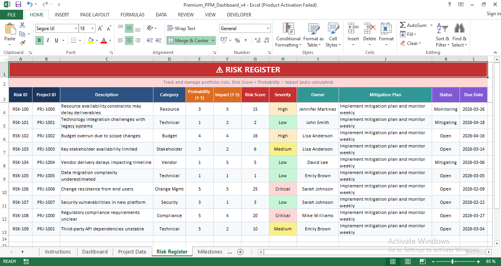501x266 pixels.
Task: Click the Sign in link
Action: pyautogui.click(x=492, y=14)
